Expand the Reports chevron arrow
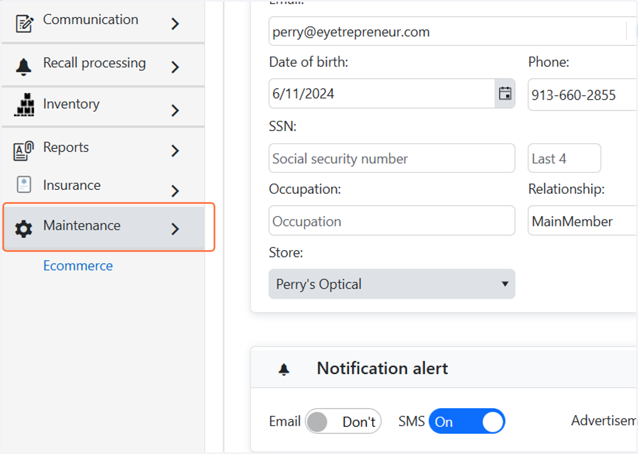Viewport: 638px width, 454px height. tap(175, 151)
